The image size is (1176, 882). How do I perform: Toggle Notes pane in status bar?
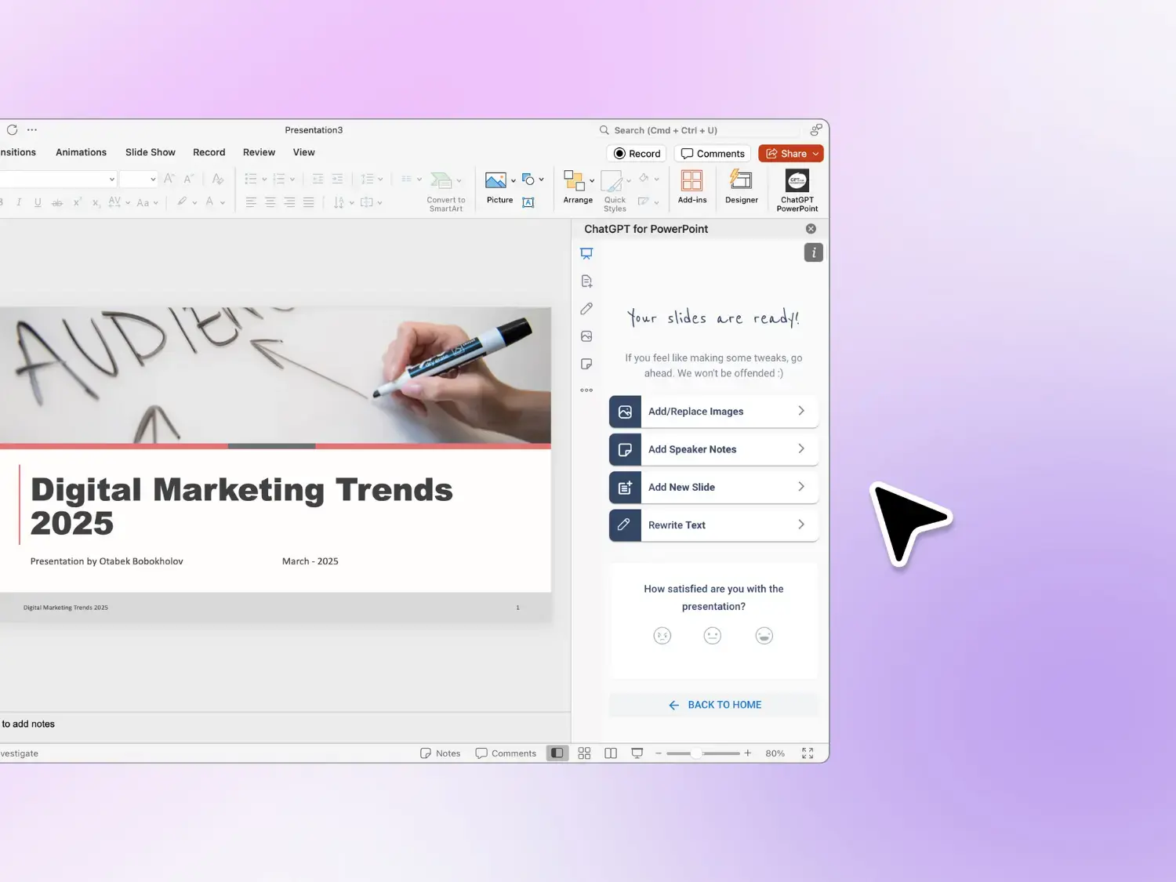coord(441,753)
